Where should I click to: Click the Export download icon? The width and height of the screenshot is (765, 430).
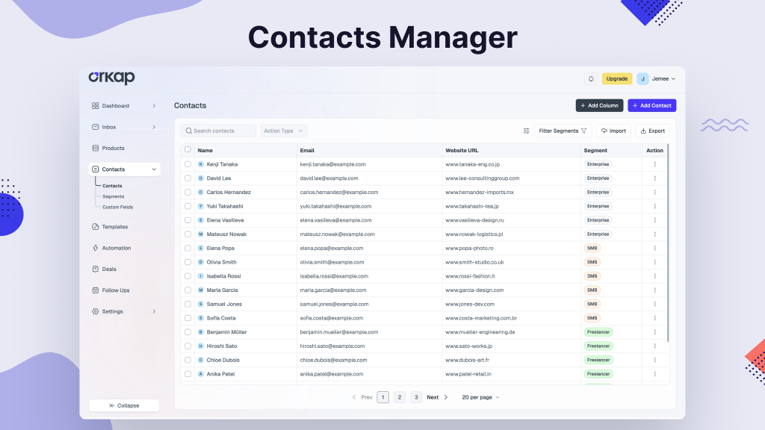coord(643,130)
